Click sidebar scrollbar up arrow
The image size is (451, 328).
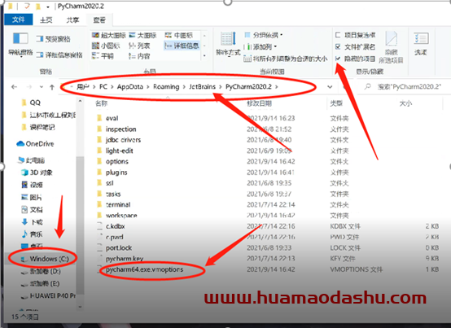[80, 101]
